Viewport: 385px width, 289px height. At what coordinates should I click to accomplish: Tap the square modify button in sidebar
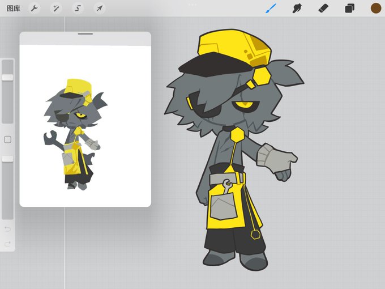click(7, 139)
